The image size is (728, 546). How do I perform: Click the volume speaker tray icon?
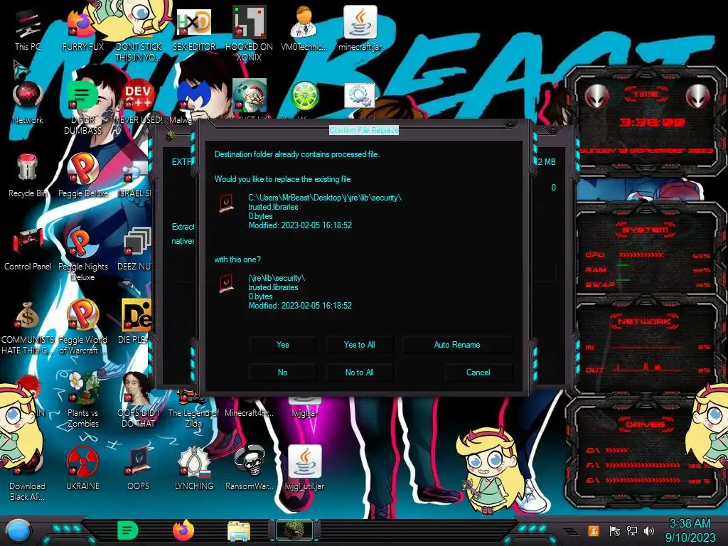649,530
